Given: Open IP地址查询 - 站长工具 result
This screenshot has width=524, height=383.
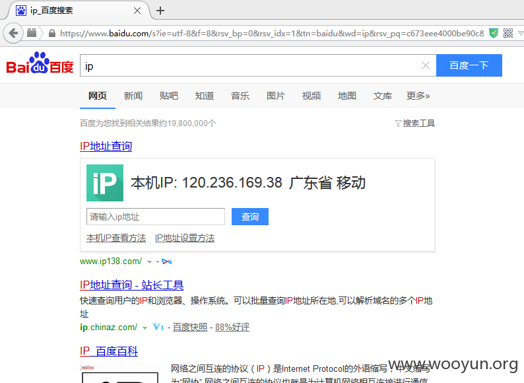Looking at the screenshot, I should click(x=132, y=285).
